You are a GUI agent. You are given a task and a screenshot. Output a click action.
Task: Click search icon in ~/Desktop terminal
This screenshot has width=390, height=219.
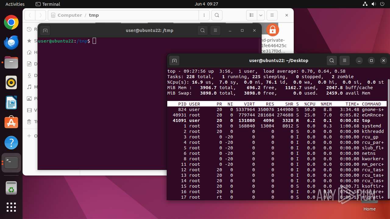tap(332, 61)
